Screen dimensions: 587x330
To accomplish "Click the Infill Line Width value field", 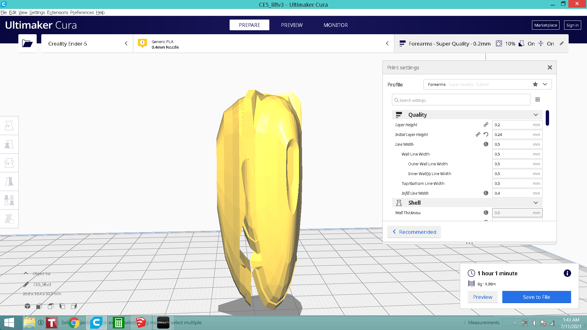I will click(x=517, y=193).
